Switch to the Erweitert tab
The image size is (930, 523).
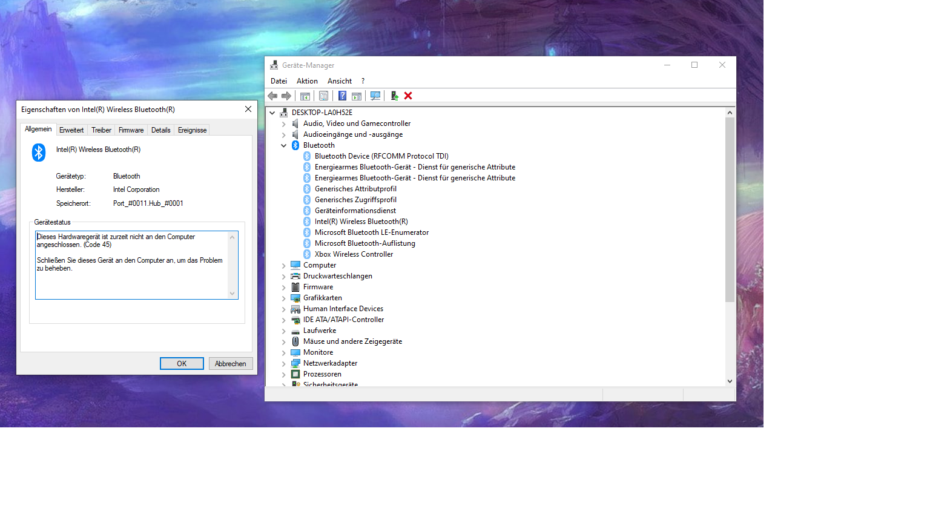(x=71, y=130)
